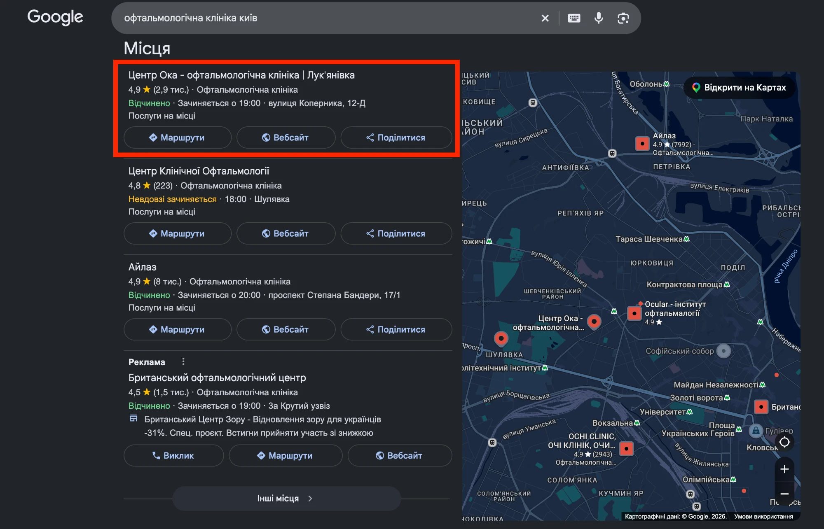Get Маршрути for Центр Ока clinic
Viewport: 824px width, 529px height.
tap(177, 137)
